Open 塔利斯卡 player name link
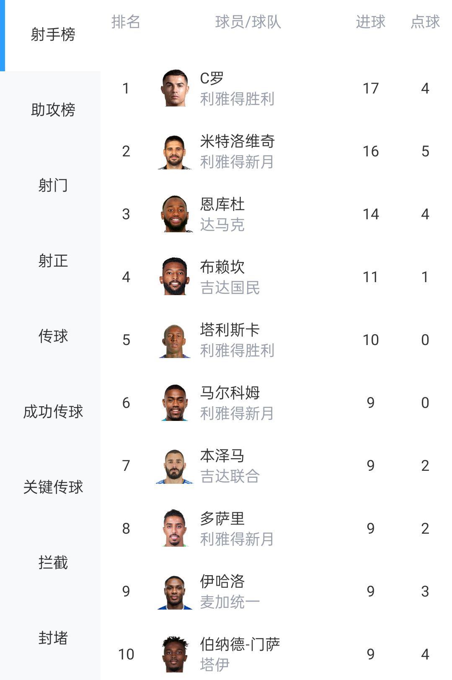Viewport: 452px width, 680px height. coord(230,330)
